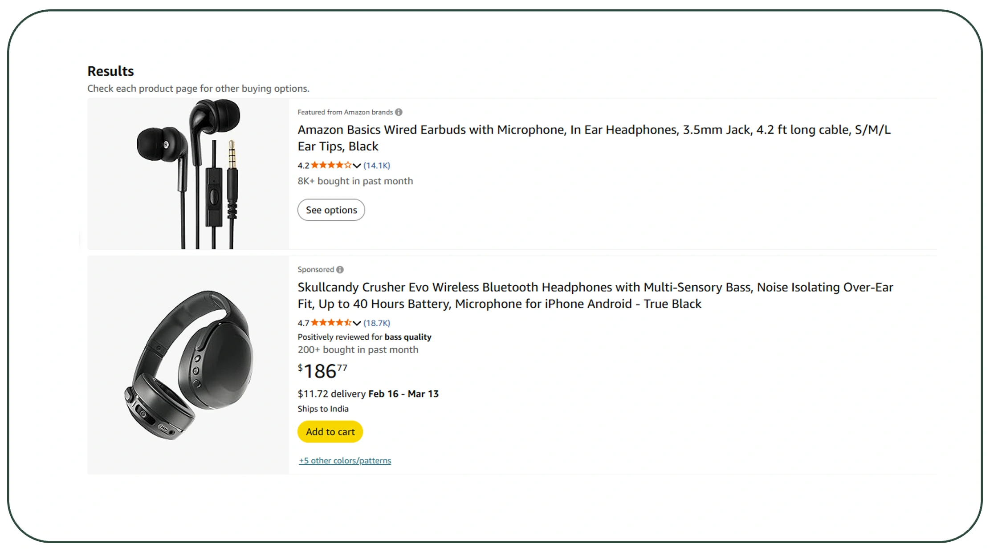Click the Skullcandy headphones product image
The width and height of the screenshot is (990, 552).
pyautogui.click(x=188, y=365)
